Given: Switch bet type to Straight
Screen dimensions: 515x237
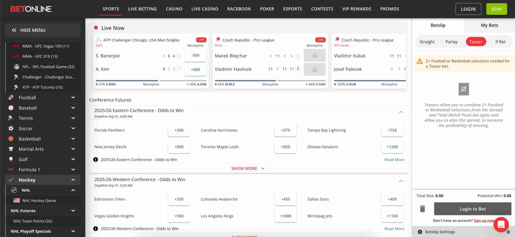Looking at the screenshot, I should (x=427, y=42).
